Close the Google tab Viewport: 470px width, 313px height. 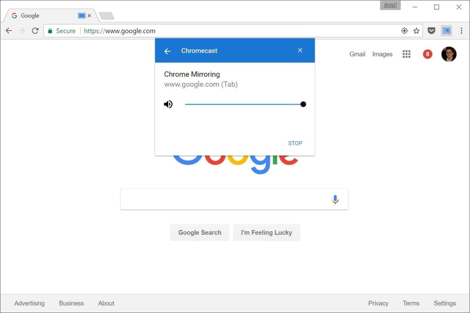(x=89, y=16)
